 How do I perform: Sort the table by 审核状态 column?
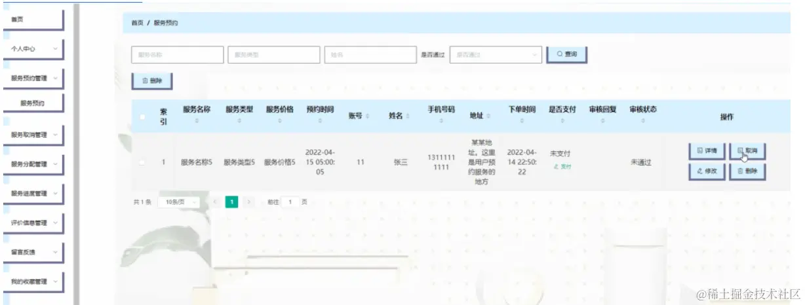(643, 121)
